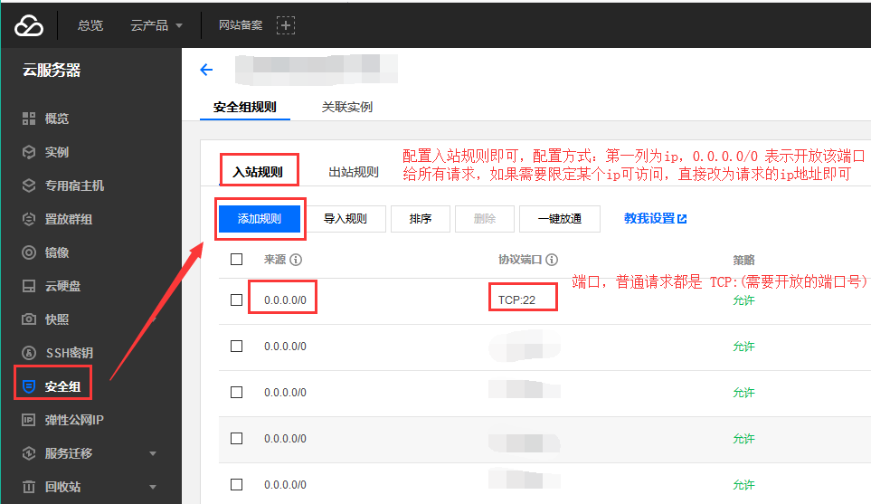Expand the 回收站 submenu arrow
This screenshot has height=504, width=871.
[x=153, y=488]
